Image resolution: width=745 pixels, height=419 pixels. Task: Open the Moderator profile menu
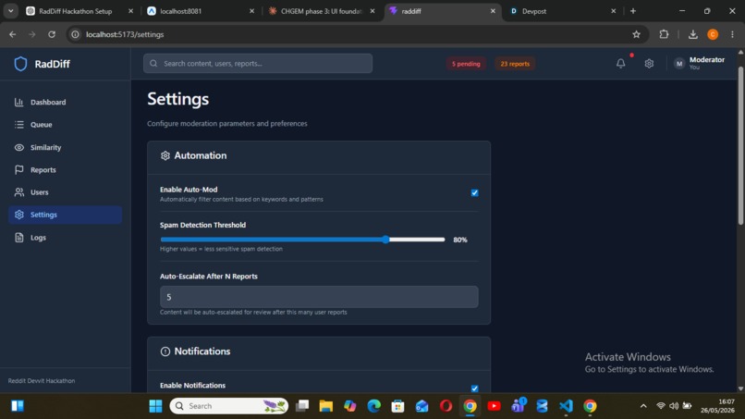(x=700, y=63)
